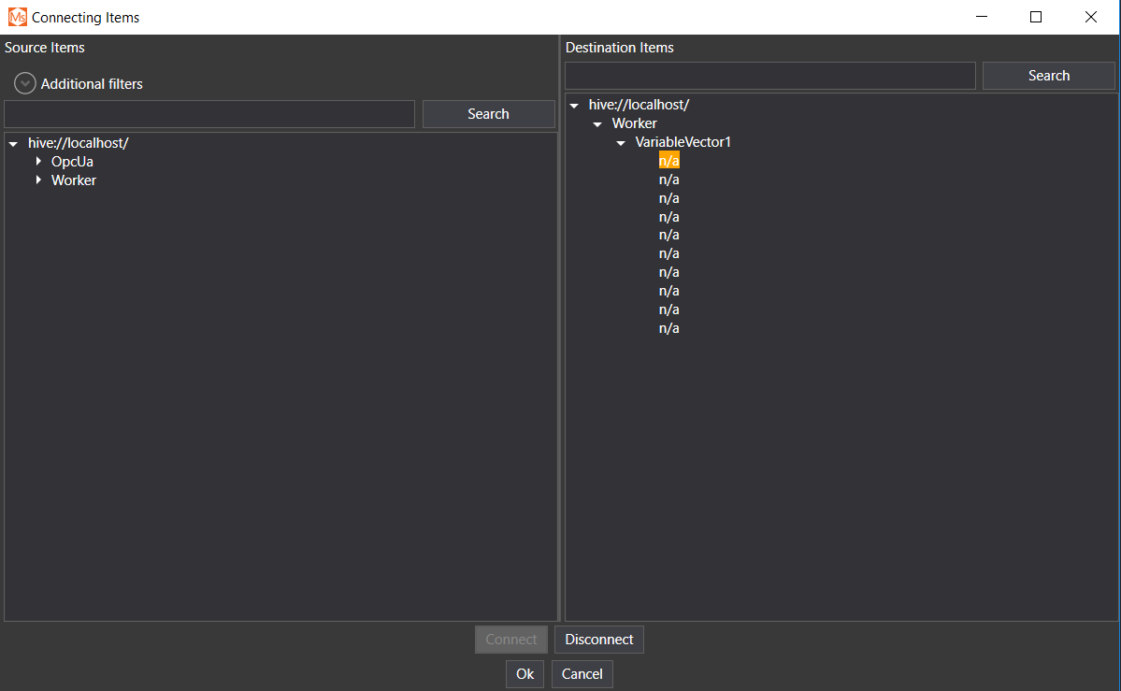Viewport: 1121px width, 691px height.
Task: Focus the Destination Items search field
Action: [769, 76]
